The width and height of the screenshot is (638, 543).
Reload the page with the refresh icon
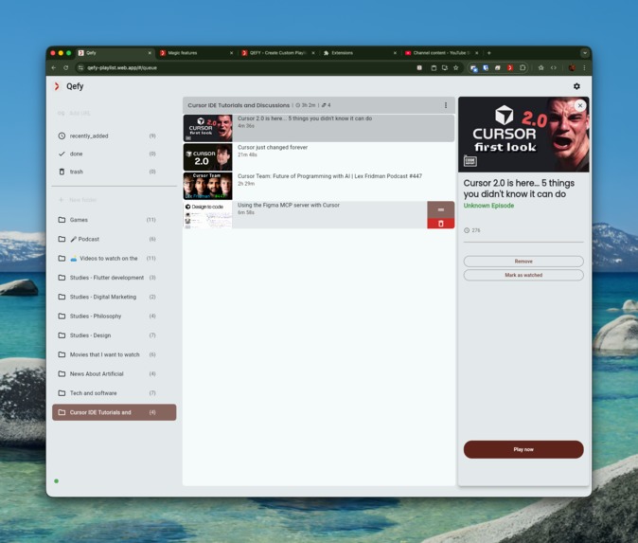tap(66, 67)
